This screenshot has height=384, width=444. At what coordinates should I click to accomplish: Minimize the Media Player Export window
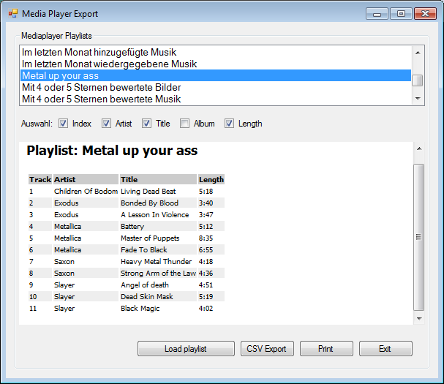377,14
